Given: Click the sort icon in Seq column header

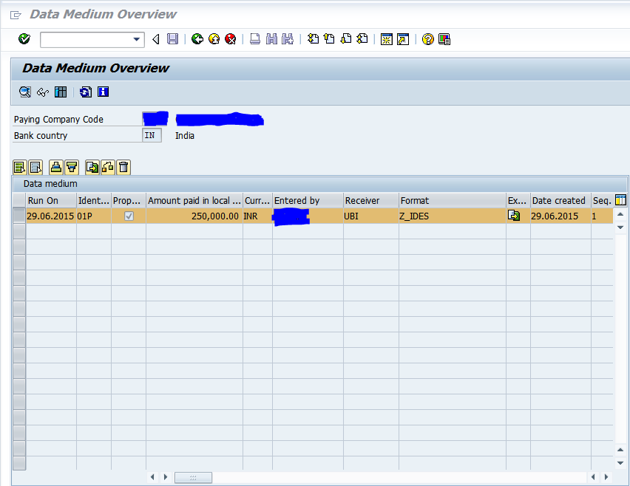Looking at the screenshot, I should [620, 199].
